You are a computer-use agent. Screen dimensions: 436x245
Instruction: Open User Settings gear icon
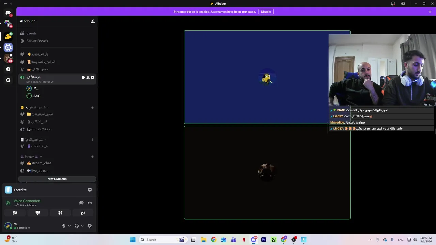click(x=90, y=226)
